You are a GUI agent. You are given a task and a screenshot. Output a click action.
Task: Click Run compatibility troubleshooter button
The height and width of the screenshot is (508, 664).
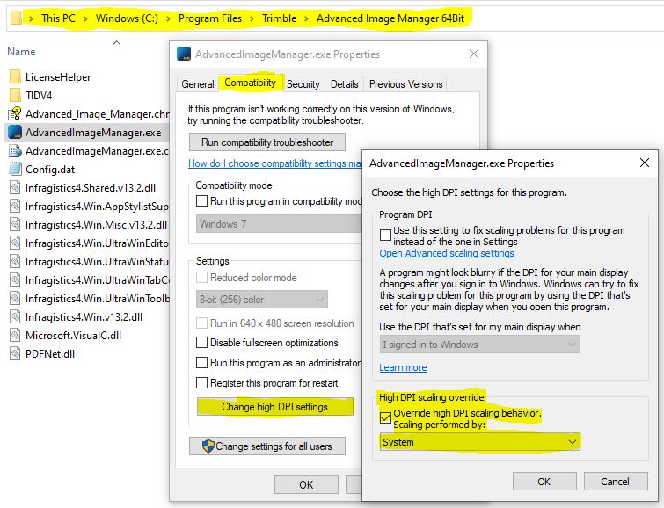pos(267,142)
